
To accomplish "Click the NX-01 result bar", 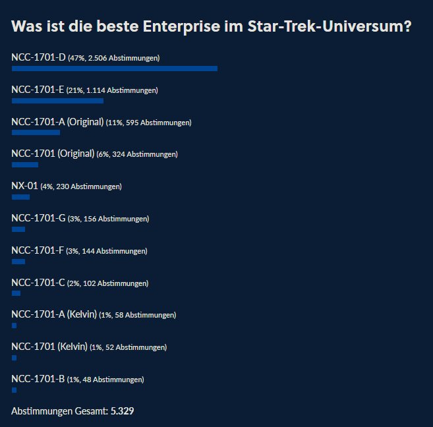I will point(20,197).
